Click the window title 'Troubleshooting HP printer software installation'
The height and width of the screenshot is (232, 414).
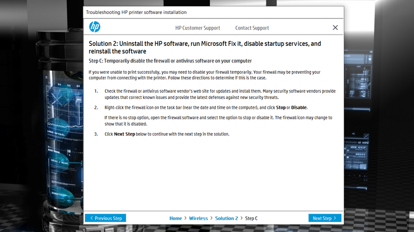click(136, 12)
